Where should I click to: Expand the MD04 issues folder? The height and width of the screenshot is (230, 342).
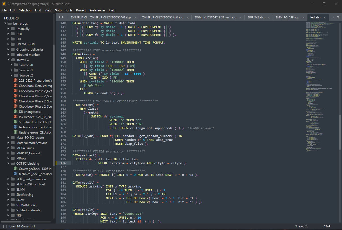[x=9, y=148]
